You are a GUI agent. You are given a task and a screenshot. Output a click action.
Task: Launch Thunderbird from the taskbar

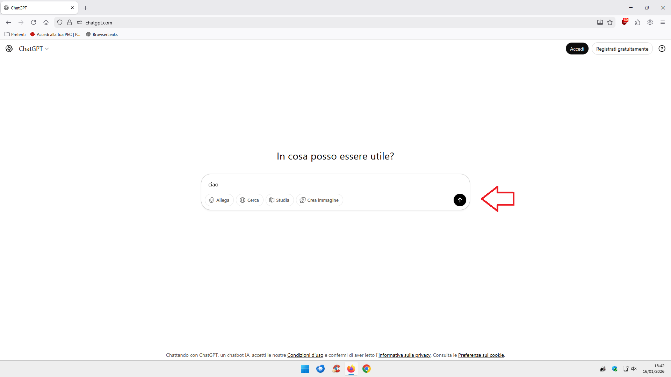click(320, 369)
